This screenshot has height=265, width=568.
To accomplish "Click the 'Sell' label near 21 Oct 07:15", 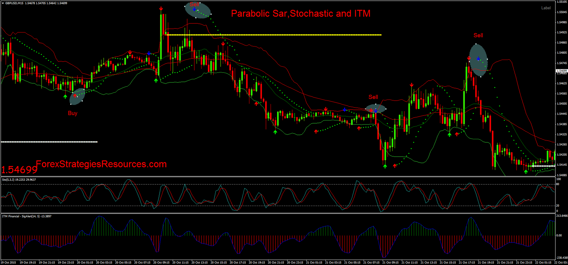I will point(373,97).
